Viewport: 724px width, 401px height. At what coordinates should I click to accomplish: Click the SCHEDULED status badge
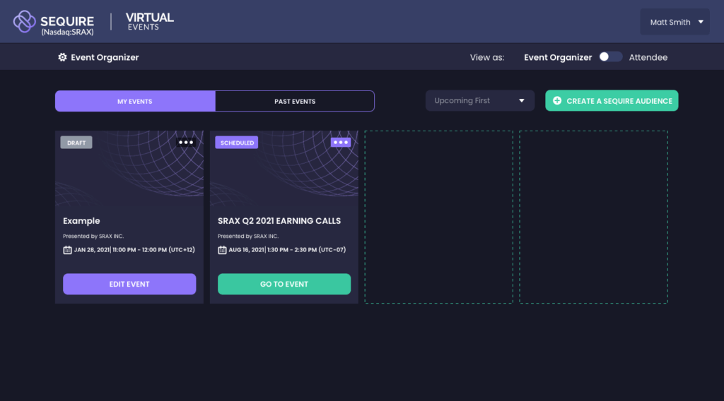(x=237, y=143)
